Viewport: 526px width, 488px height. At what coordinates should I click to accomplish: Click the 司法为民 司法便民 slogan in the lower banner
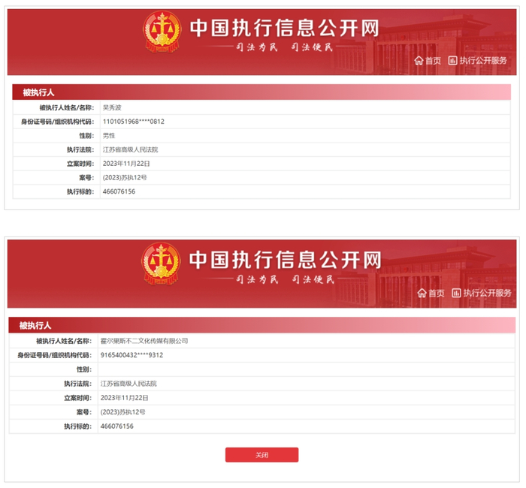coord(285,279)
